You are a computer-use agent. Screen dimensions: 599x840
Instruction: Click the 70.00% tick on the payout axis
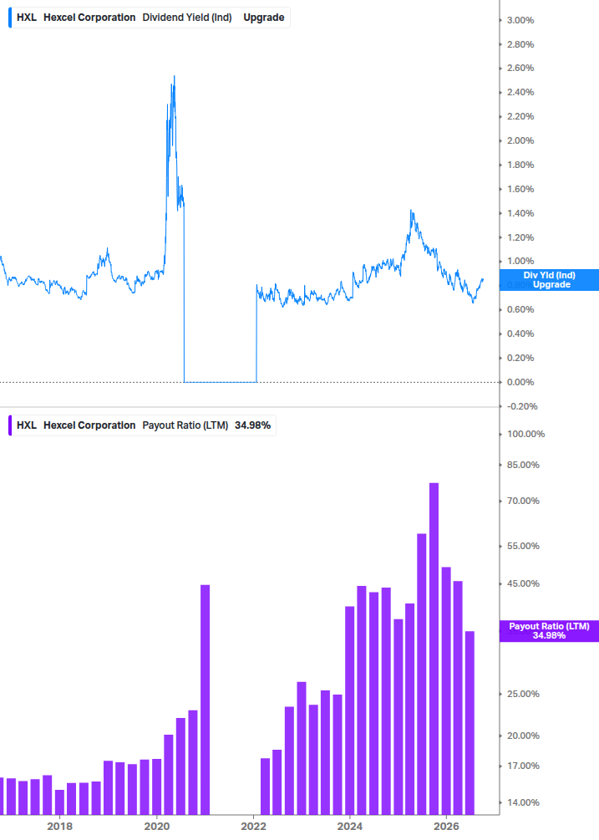coord(523,501)
